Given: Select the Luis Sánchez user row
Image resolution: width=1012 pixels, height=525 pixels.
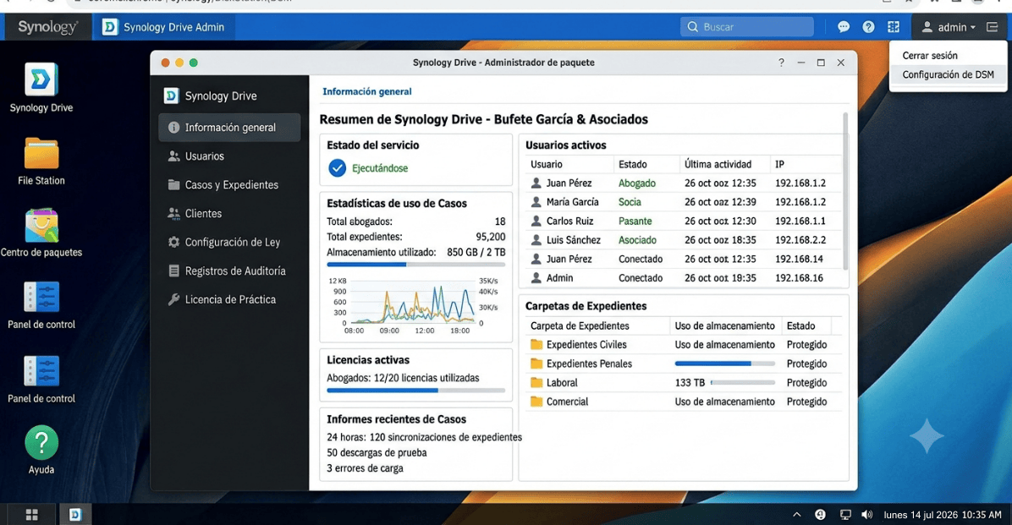Looking at the screenshot, I should pyautogui.click(x=683, y=240).
